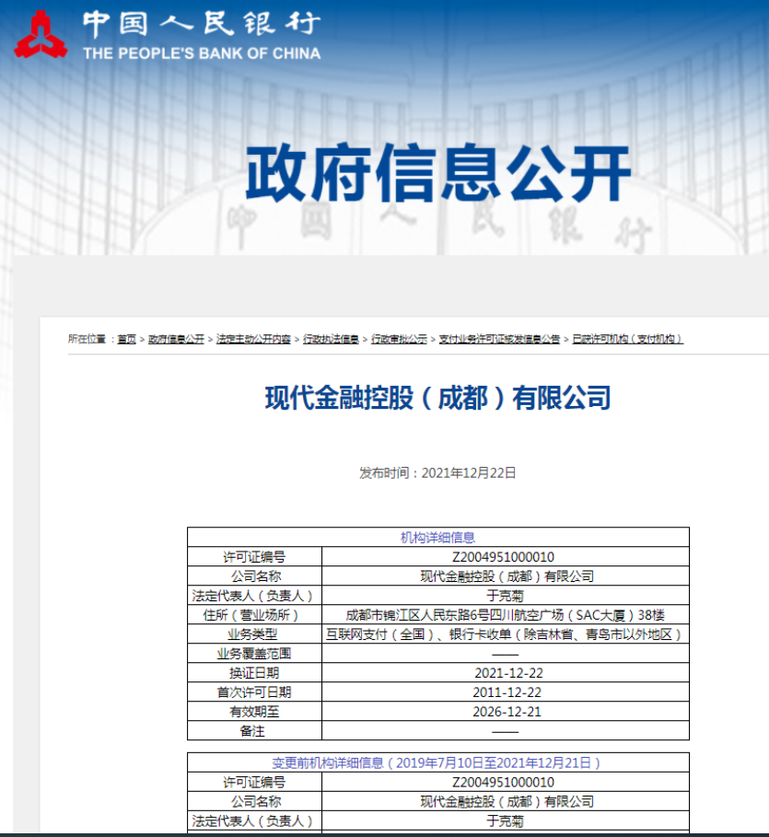This screenshot has width=769, height=837.
Task: Click the dash value in 业务覆盖范围 row
Action: pos(506,654)
